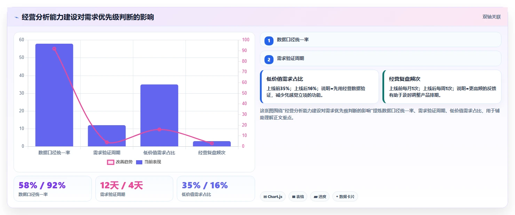Viewport: 515px width, 215px height.
Task: Click right axis value 50
Action: (x=244, y=93)
